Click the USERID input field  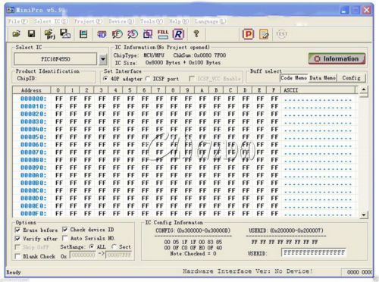click(x=314, y=252)
